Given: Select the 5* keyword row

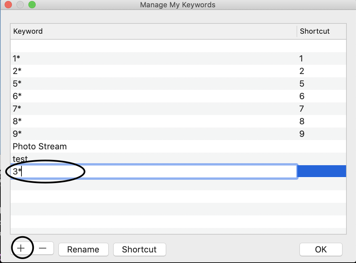Looking at the screenshot, I should [x=178, y=84].
